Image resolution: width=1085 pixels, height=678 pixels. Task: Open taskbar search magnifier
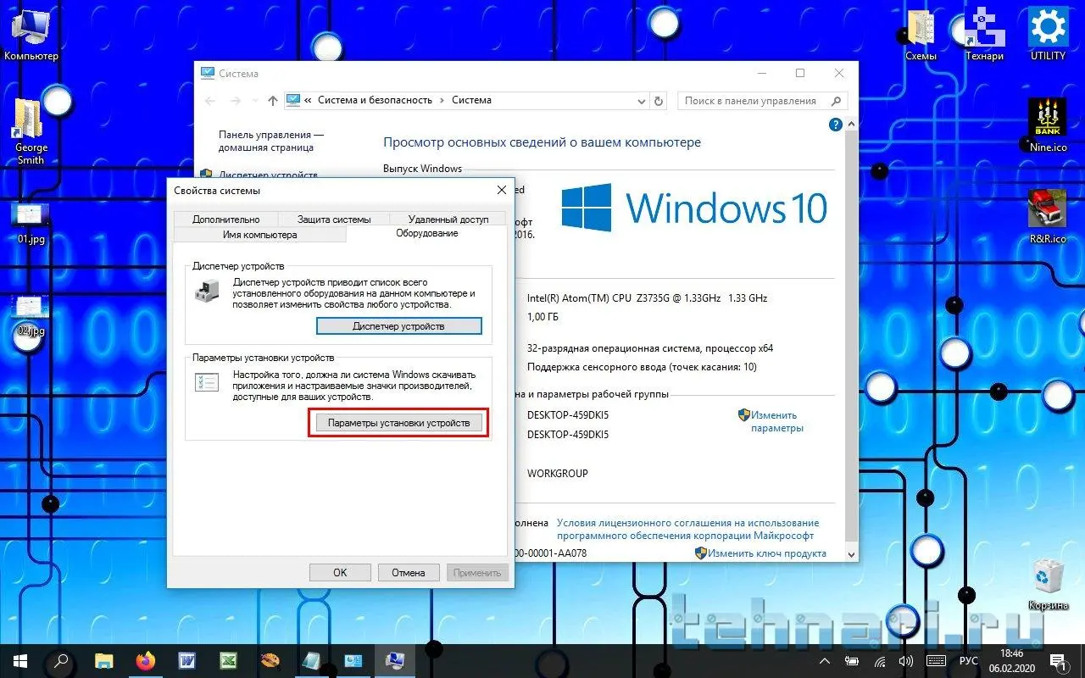click(61, 661)
